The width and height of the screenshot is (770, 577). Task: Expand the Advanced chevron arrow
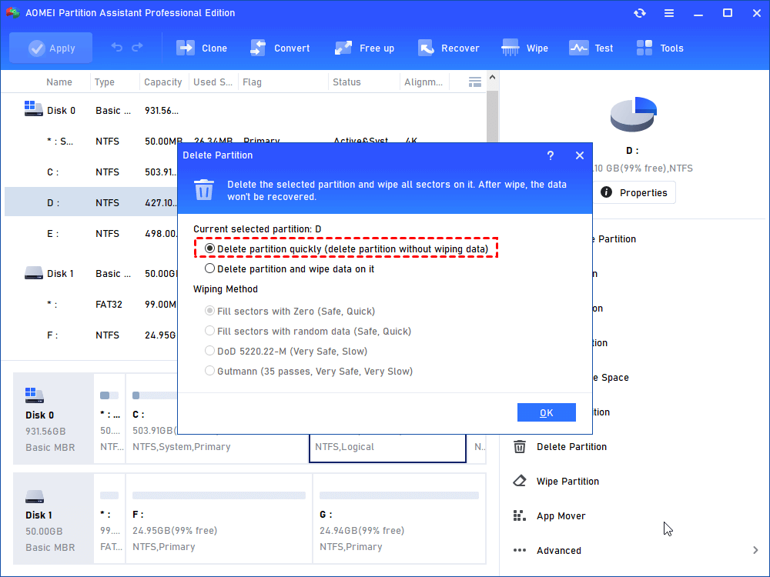(x=755, y=551)
